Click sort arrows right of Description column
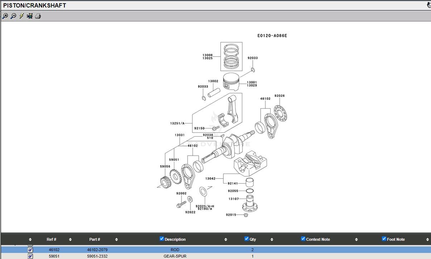 click(226, 240)
